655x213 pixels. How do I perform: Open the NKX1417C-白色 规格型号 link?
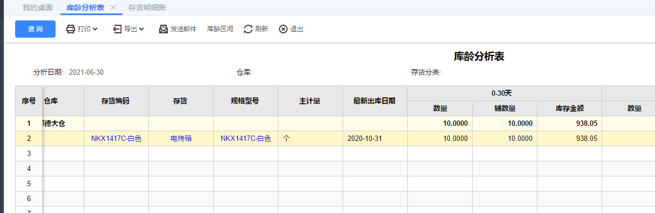245,138
